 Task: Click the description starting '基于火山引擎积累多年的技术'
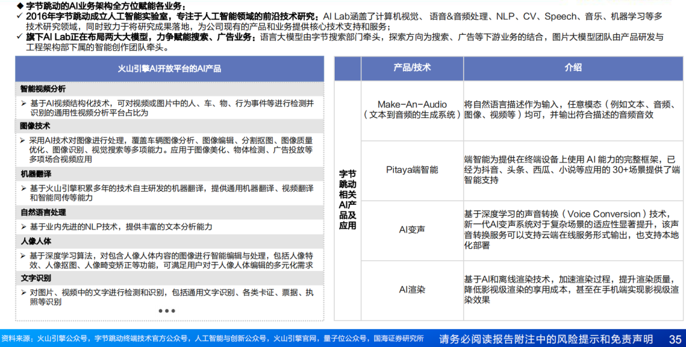pos(171,193)
